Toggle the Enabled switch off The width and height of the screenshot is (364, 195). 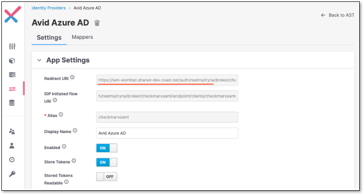pyautogui.click(x=106, y=148)
